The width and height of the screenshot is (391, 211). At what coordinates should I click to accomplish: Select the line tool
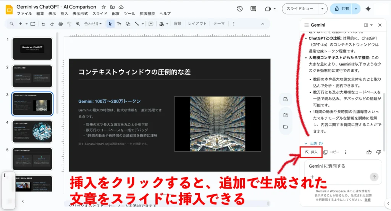(x=137, y=24)
